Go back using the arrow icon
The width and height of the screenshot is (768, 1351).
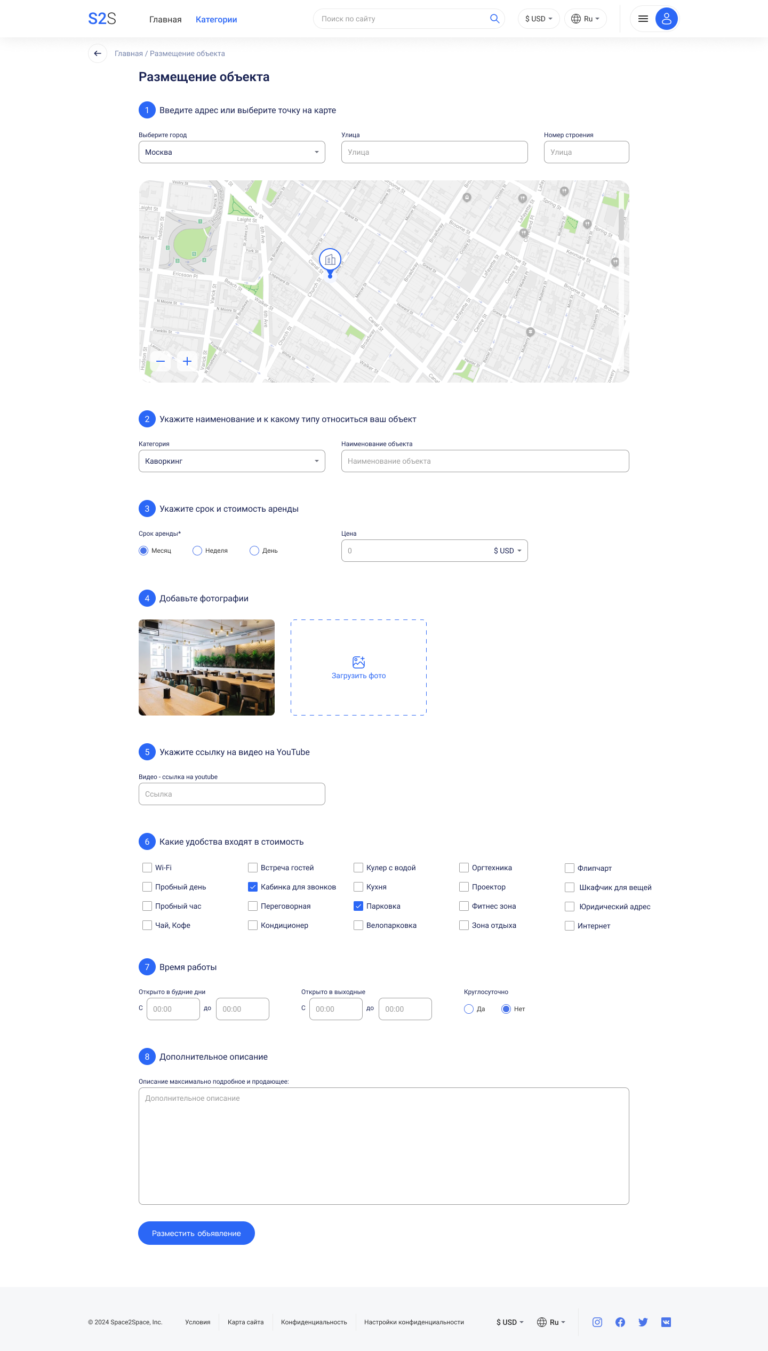(x=98, y=53)
